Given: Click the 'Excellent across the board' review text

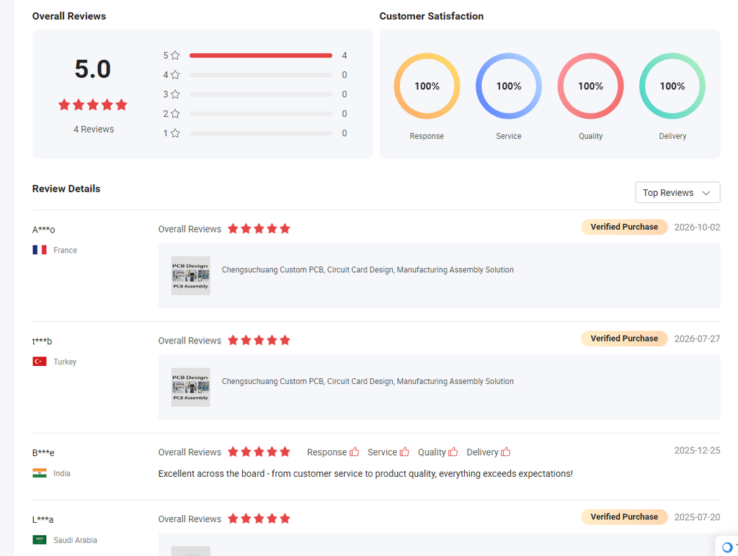Looking at the screenshot, I should point(365,473).
